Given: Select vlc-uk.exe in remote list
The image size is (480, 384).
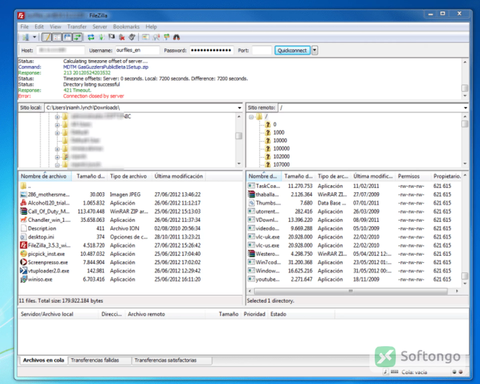Looking at the screenshot, I should click(267, 237).
